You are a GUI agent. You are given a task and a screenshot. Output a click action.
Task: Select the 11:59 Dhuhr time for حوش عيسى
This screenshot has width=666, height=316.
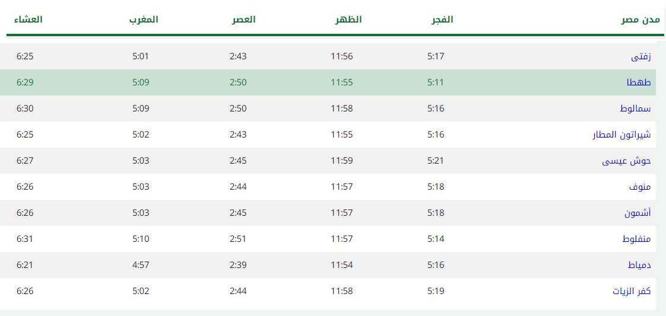click(342, 161)
